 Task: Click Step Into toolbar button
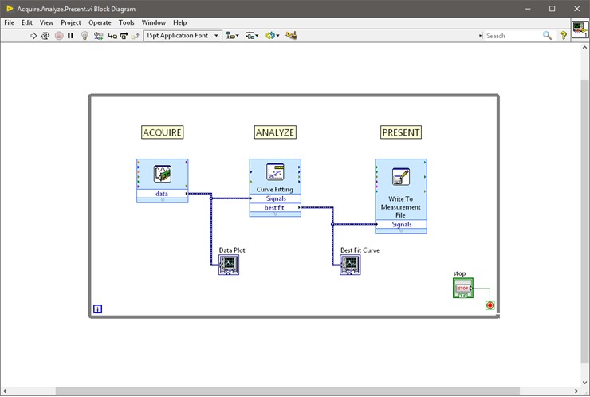click(112, 36)
